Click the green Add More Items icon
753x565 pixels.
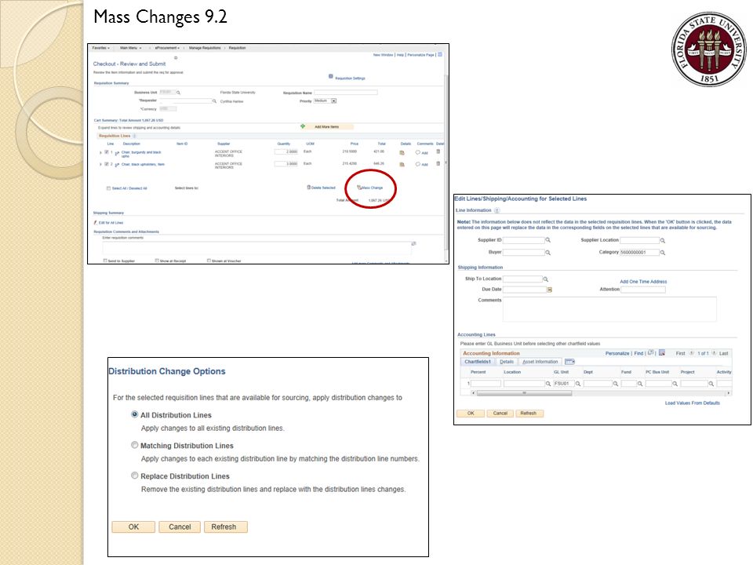tap(303, 126)
